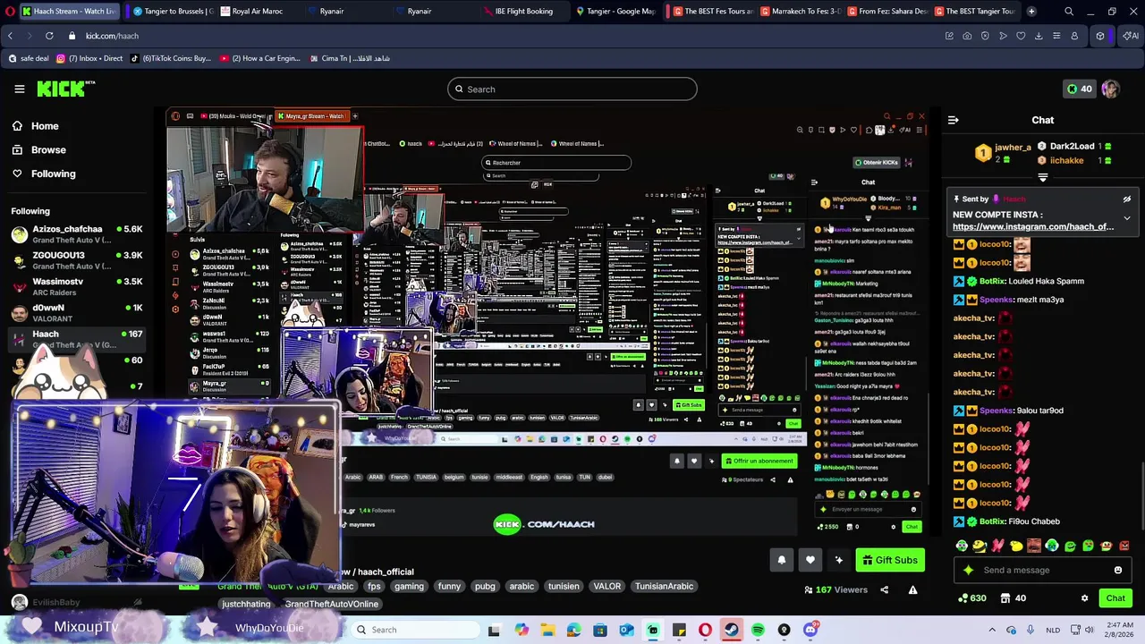Select the fps tag
Image resolution: width=1145 pixels, height=644 pixels.
374,586
